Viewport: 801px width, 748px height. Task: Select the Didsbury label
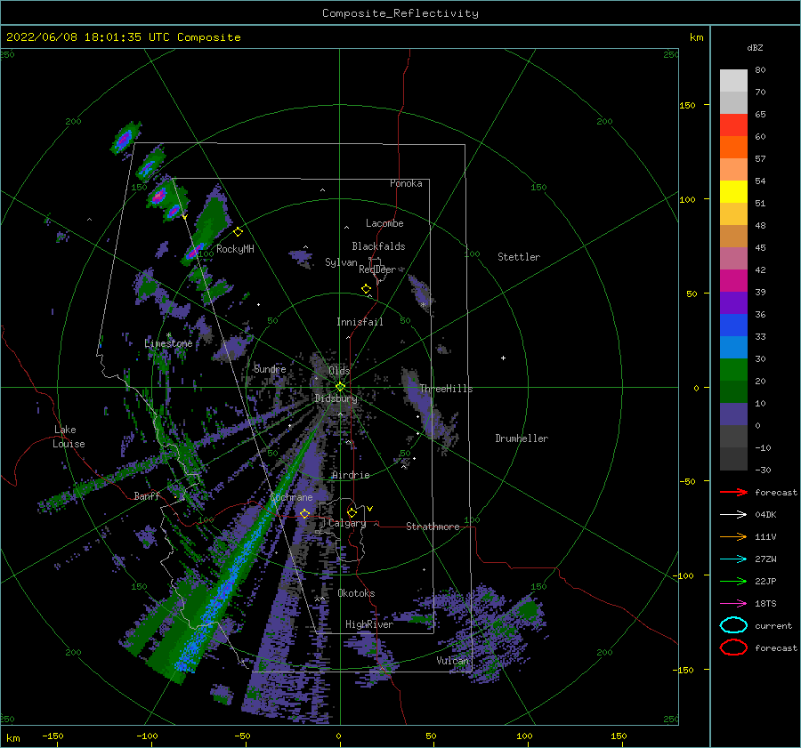coord(336,398)
